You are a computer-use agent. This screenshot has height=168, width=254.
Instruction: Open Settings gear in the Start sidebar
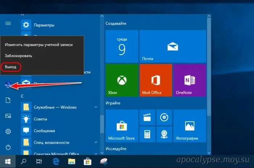8,131
